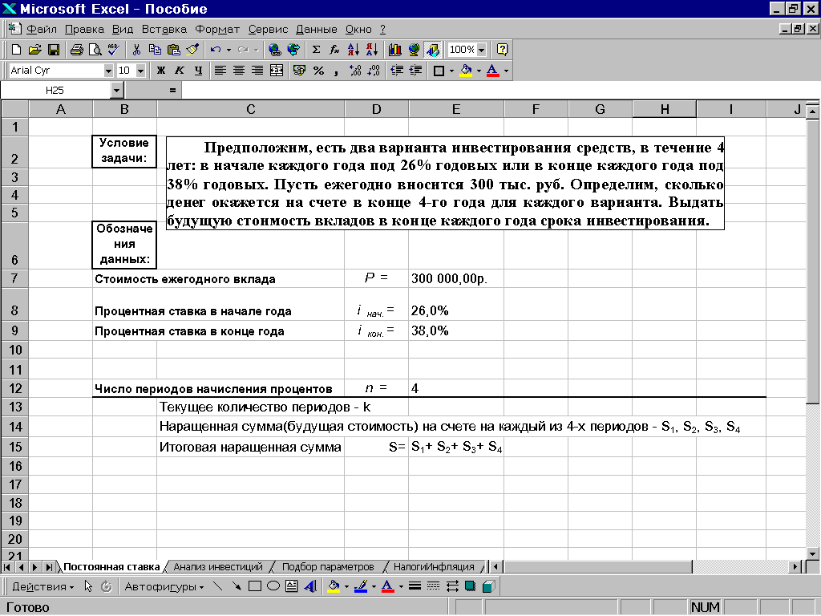
Task: Create a new workbook with New icon
Action: [16, 50]
